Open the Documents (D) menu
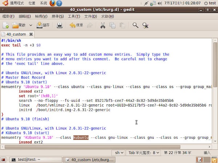The width and height of the screenshot is (218, 163). coord(90,16)
